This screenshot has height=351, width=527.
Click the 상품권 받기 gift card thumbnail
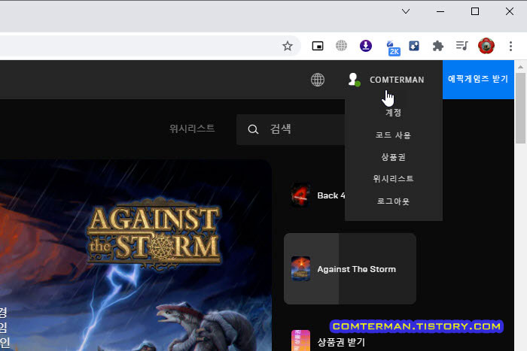click(x=300, y=340)
